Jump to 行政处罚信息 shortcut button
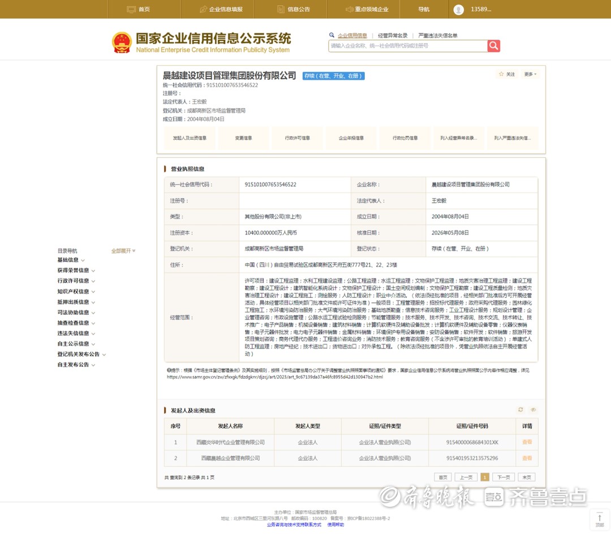Screen dimensions: 611x534 coord(405,138)
